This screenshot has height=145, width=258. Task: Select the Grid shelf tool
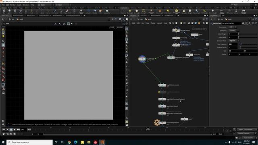point(26,11)
